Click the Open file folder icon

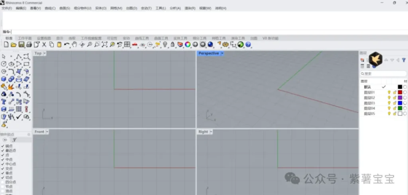[x=14, y=45]
